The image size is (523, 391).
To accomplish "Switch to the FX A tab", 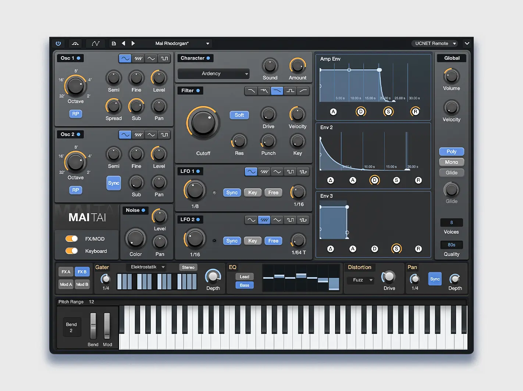I will click(66, 272).
